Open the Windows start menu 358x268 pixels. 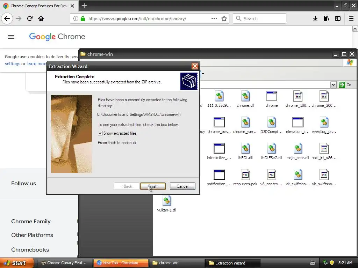click(x=17, y=263)
